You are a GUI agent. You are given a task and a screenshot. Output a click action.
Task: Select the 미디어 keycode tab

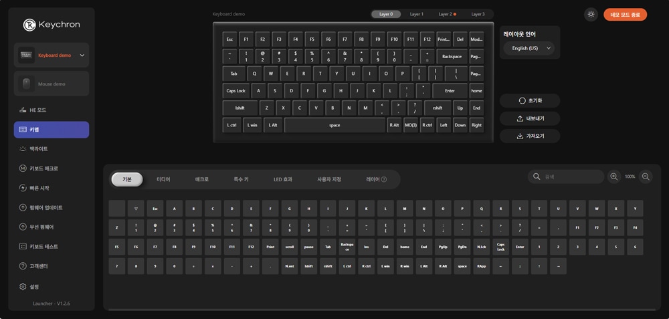pyautogui.click(x=163, y=179)
